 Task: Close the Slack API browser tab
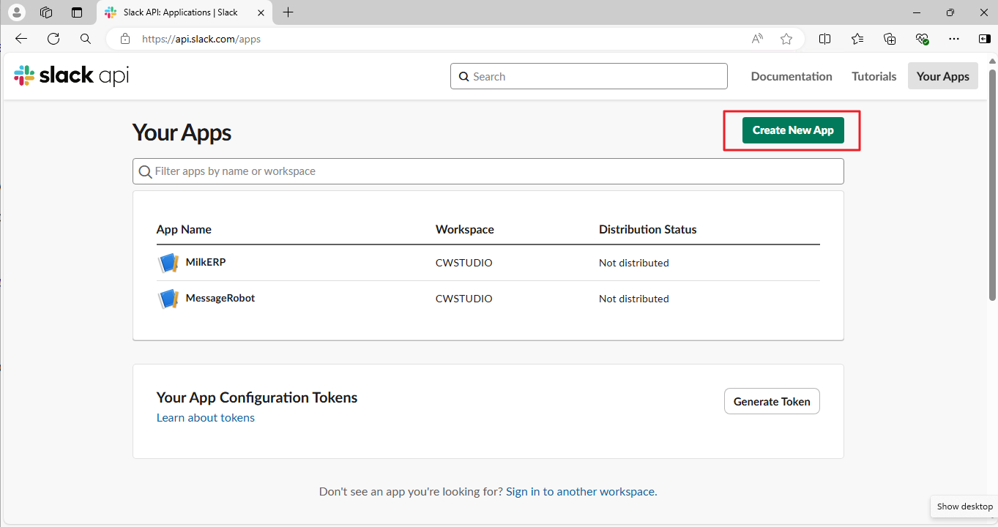point(261,12)
